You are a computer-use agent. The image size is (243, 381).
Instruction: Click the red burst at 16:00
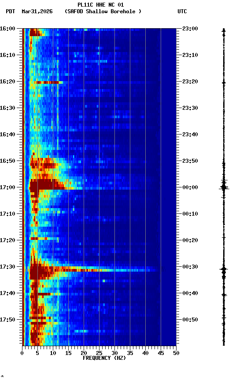tap(35, 33)
